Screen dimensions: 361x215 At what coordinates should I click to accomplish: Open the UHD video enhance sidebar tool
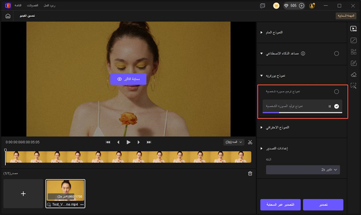tap(354, 29)
